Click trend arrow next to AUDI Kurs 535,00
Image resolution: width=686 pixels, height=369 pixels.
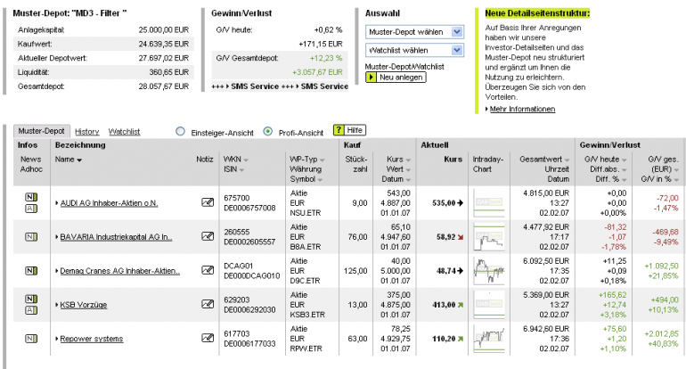coord(461,203)
